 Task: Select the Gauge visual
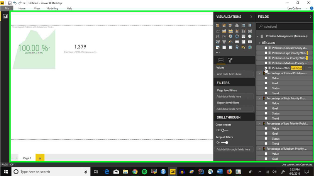point(230,42)
